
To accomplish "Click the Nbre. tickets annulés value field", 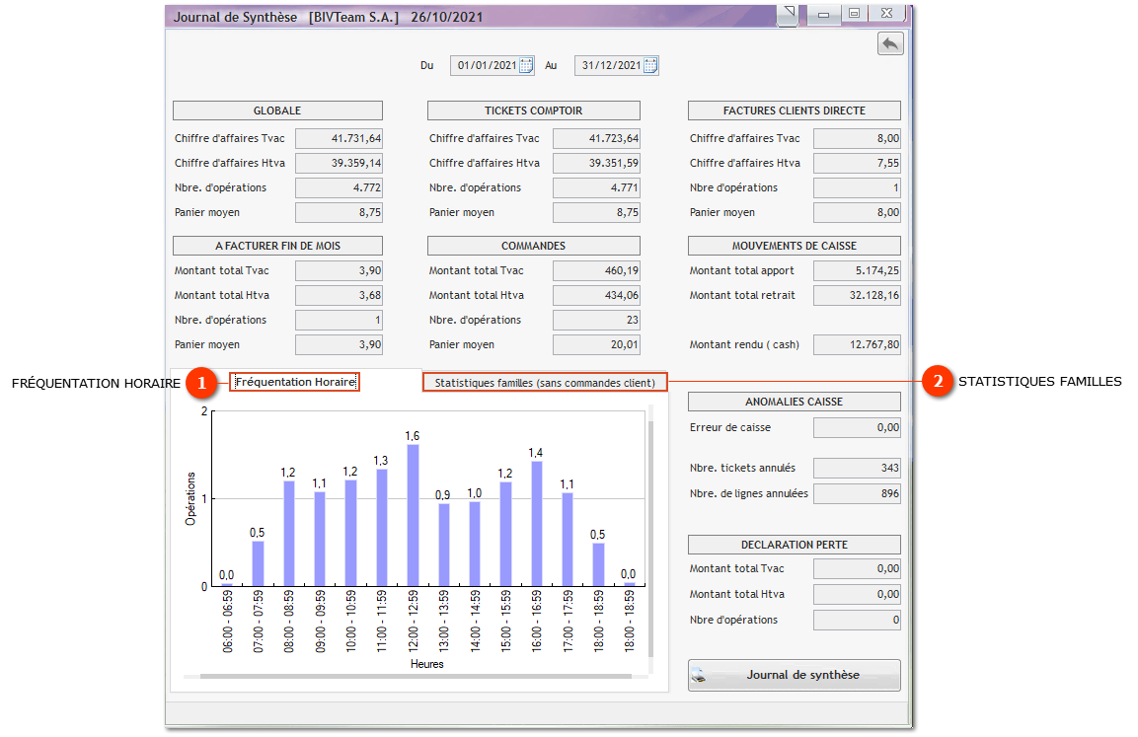I will coord(857,468).
